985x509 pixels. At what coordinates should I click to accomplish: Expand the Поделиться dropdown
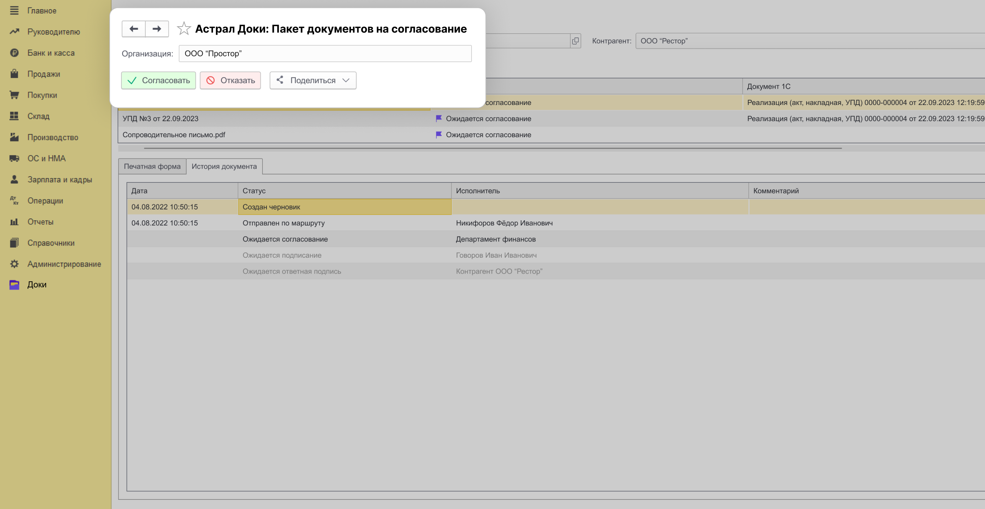point(313,80)
